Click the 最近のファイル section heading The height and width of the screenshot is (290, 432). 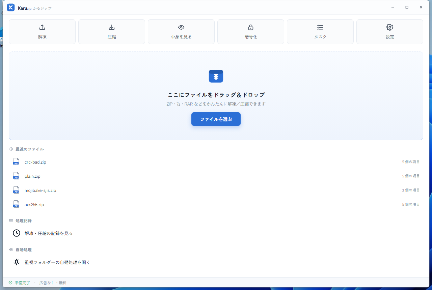(30, 149)
